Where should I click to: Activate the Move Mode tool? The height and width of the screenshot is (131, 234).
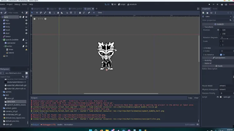click(37, 13)
